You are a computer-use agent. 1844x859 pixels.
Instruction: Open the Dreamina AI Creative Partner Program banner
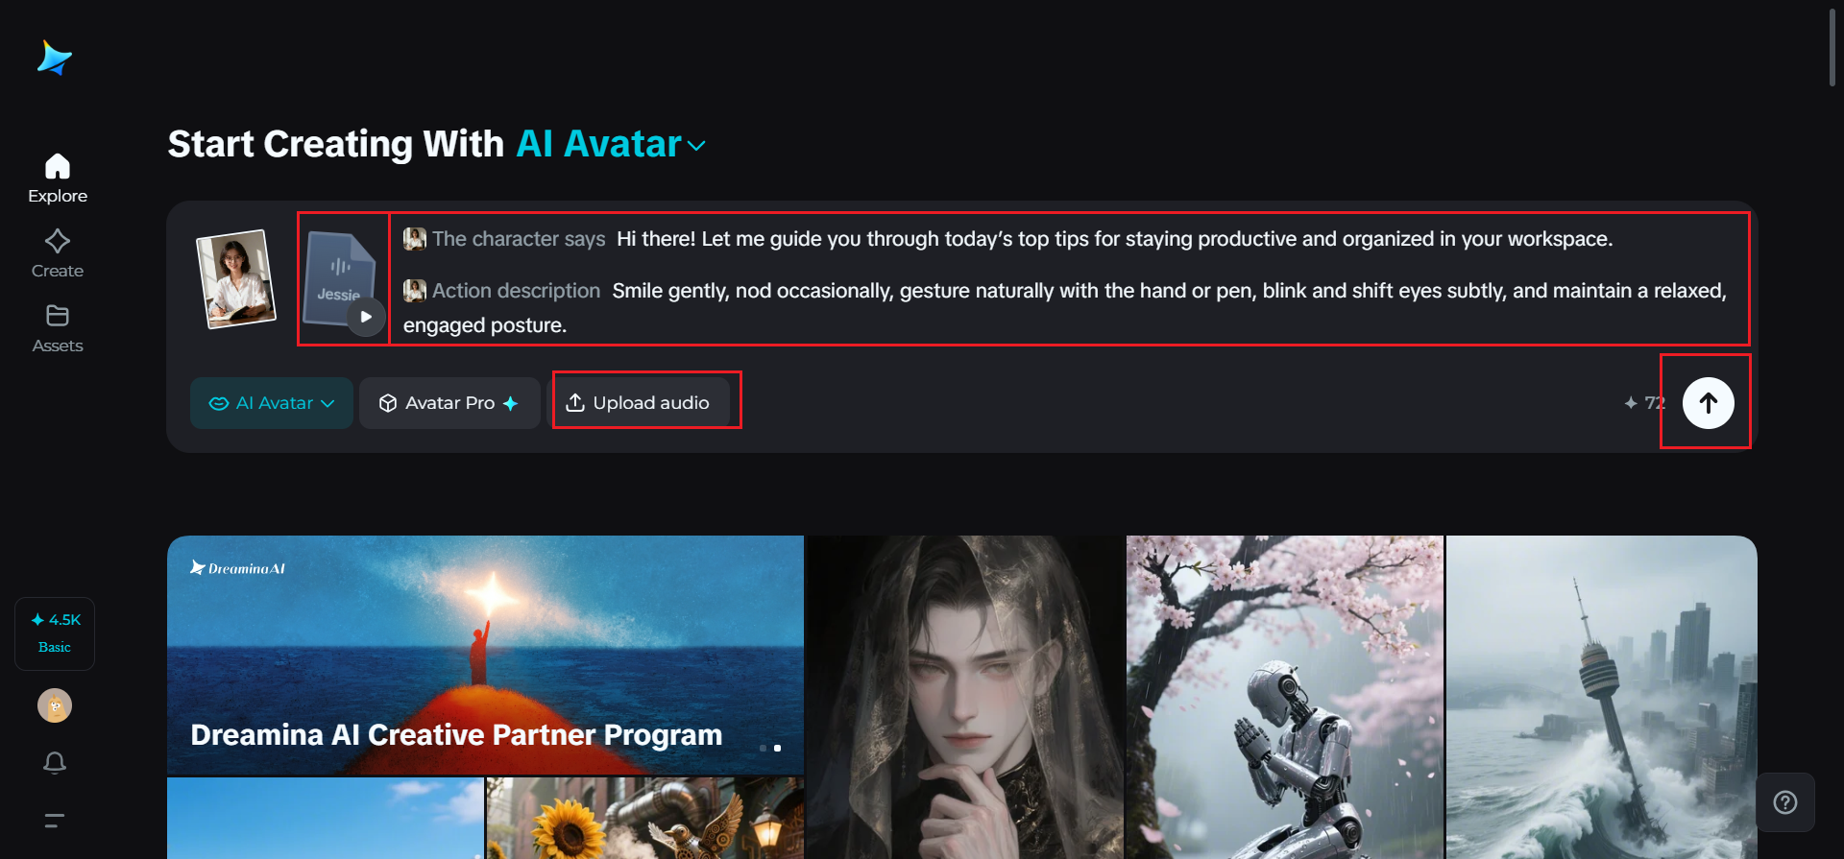point(485,656)
